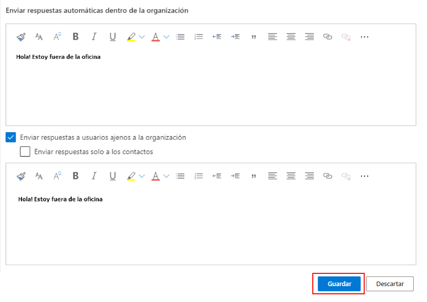Insert numbered list in external reply toolbar
The image size is (427, 302).
(x=199, y=176)
